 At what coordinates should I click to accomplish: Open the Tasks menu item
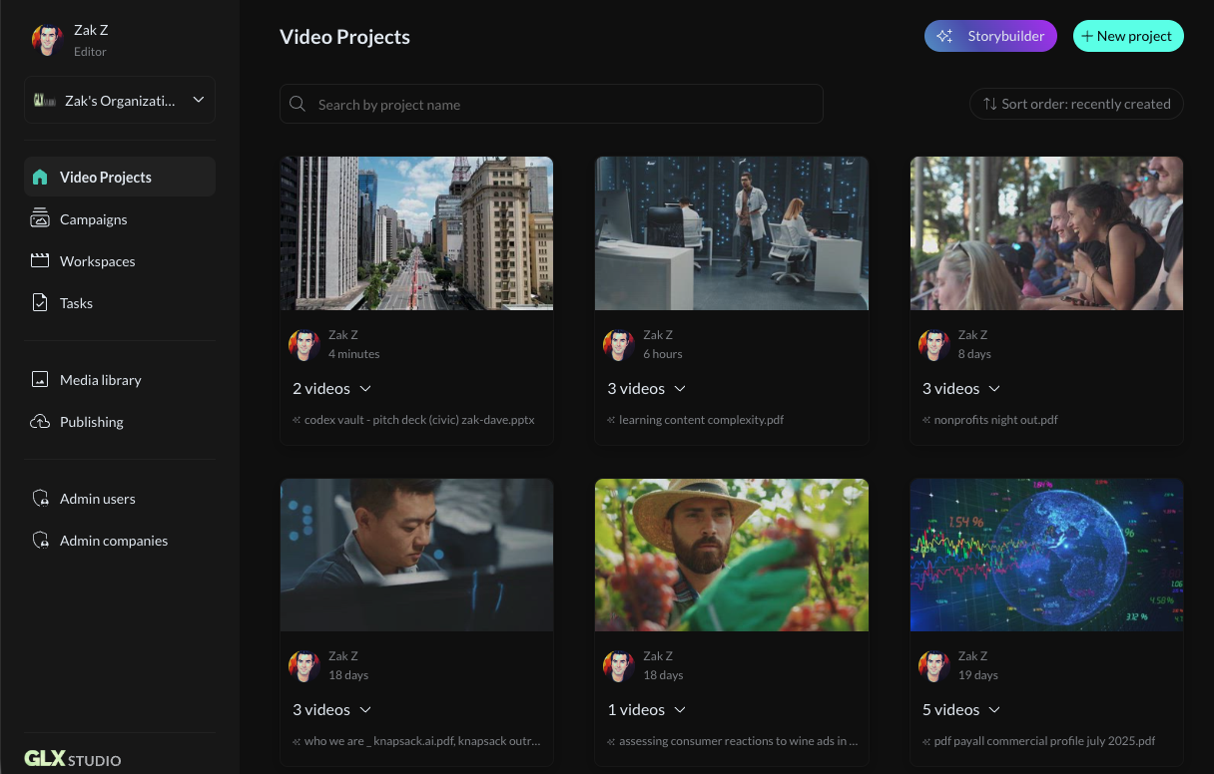point(76,303)
